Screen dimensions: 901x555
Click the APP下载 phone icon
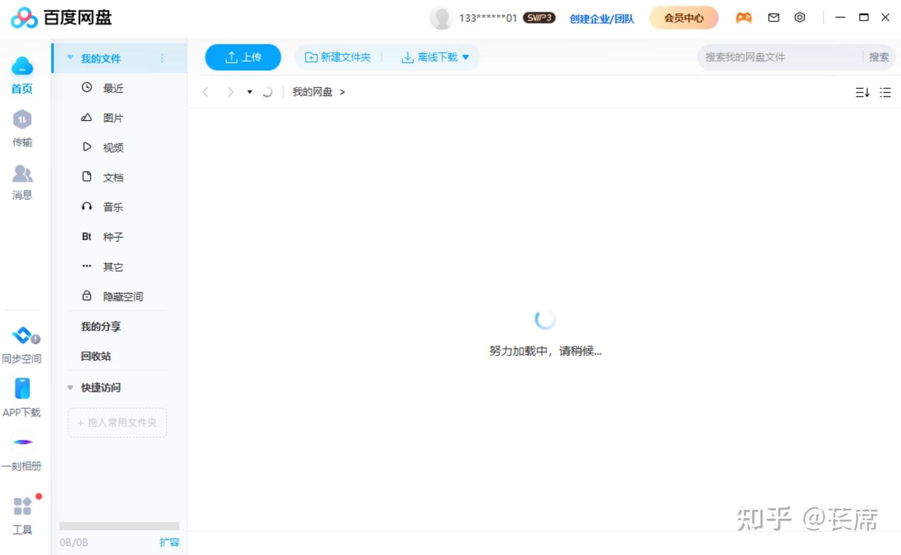click(22, 388)
